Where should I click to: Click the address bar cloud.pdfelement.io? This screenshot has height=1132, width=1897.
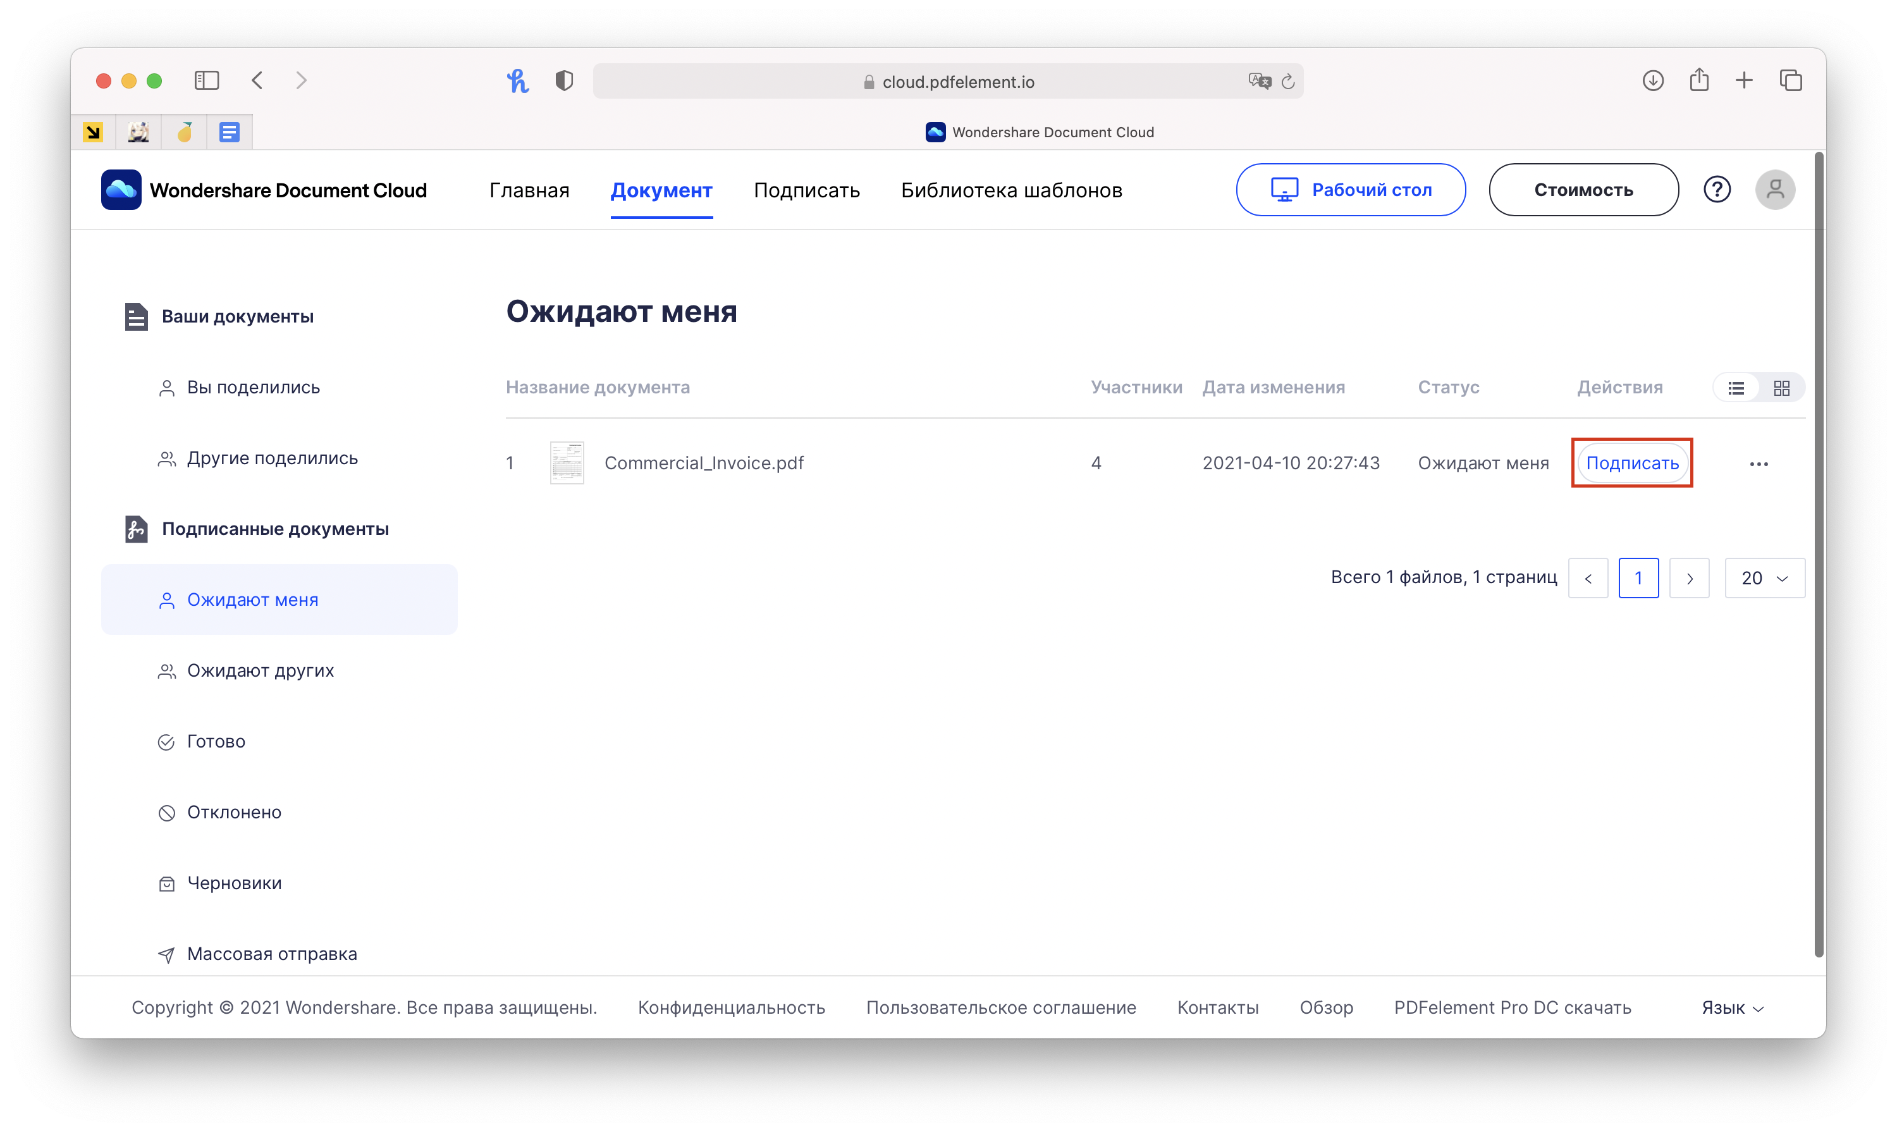(948, 82)
